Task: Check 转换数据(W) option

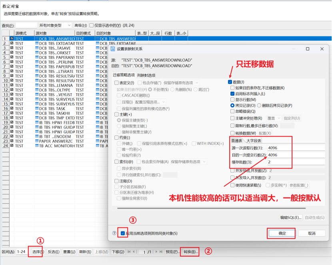Action: [x=232, y=133]
